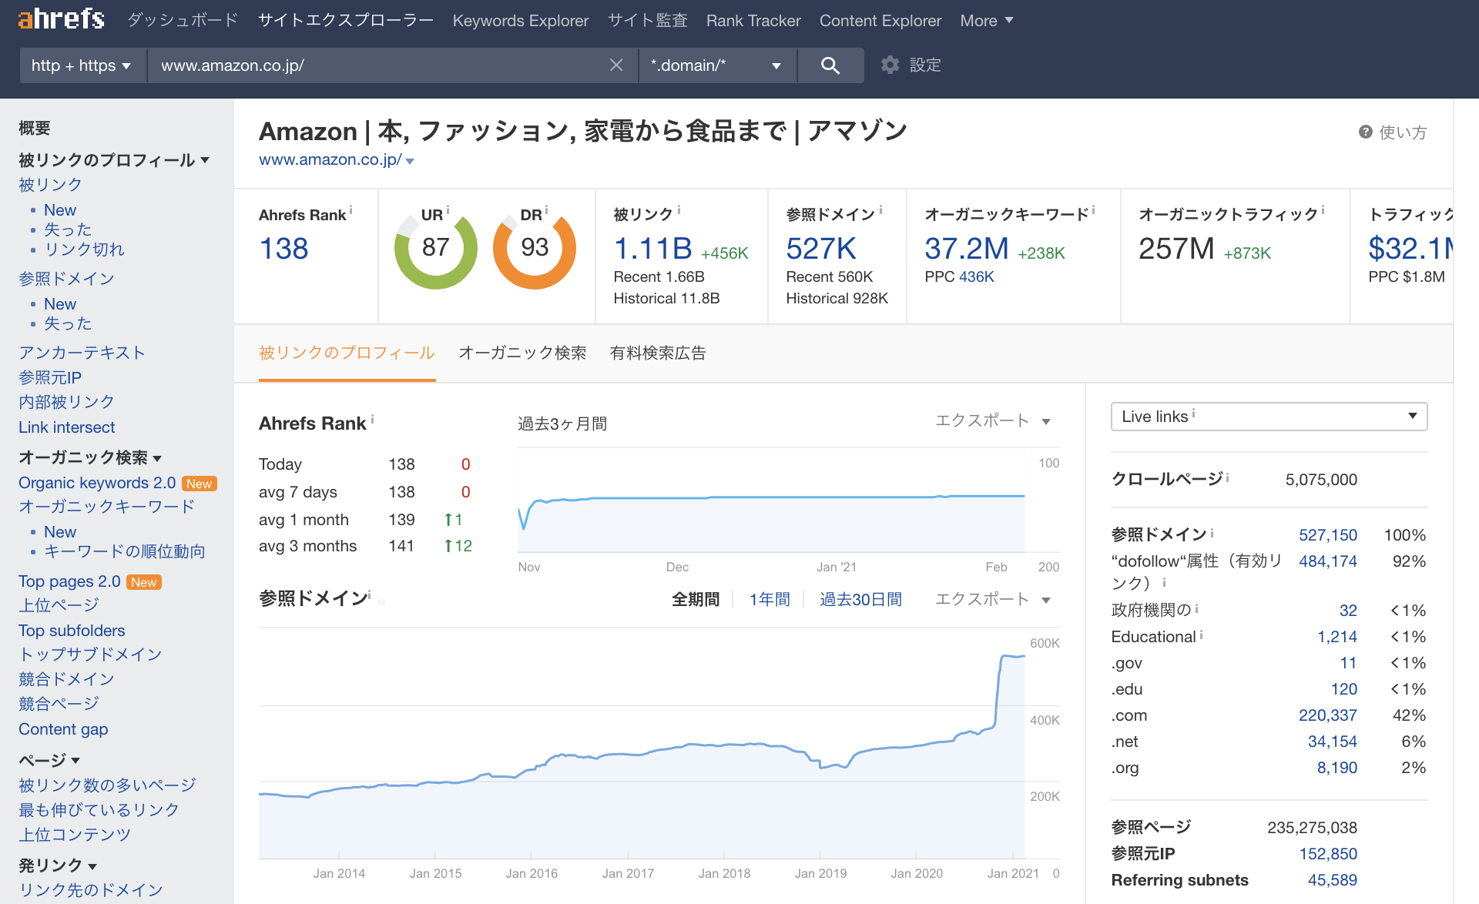Open the http + https protocol dropdown

click(81, 65)
